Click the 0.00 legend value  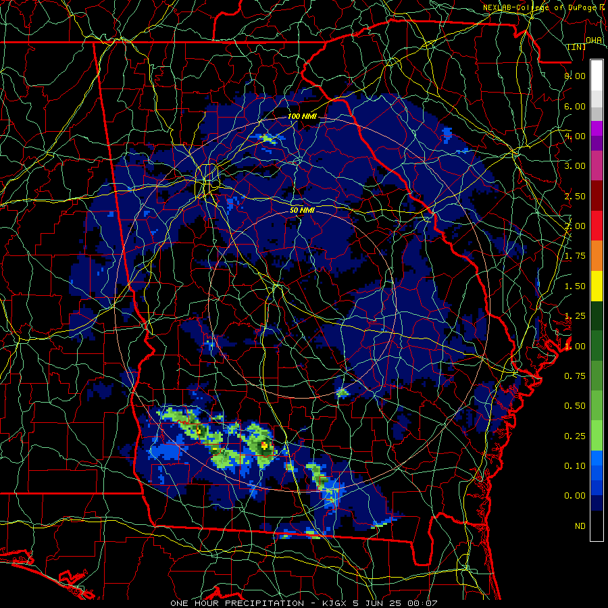point(575,496)
